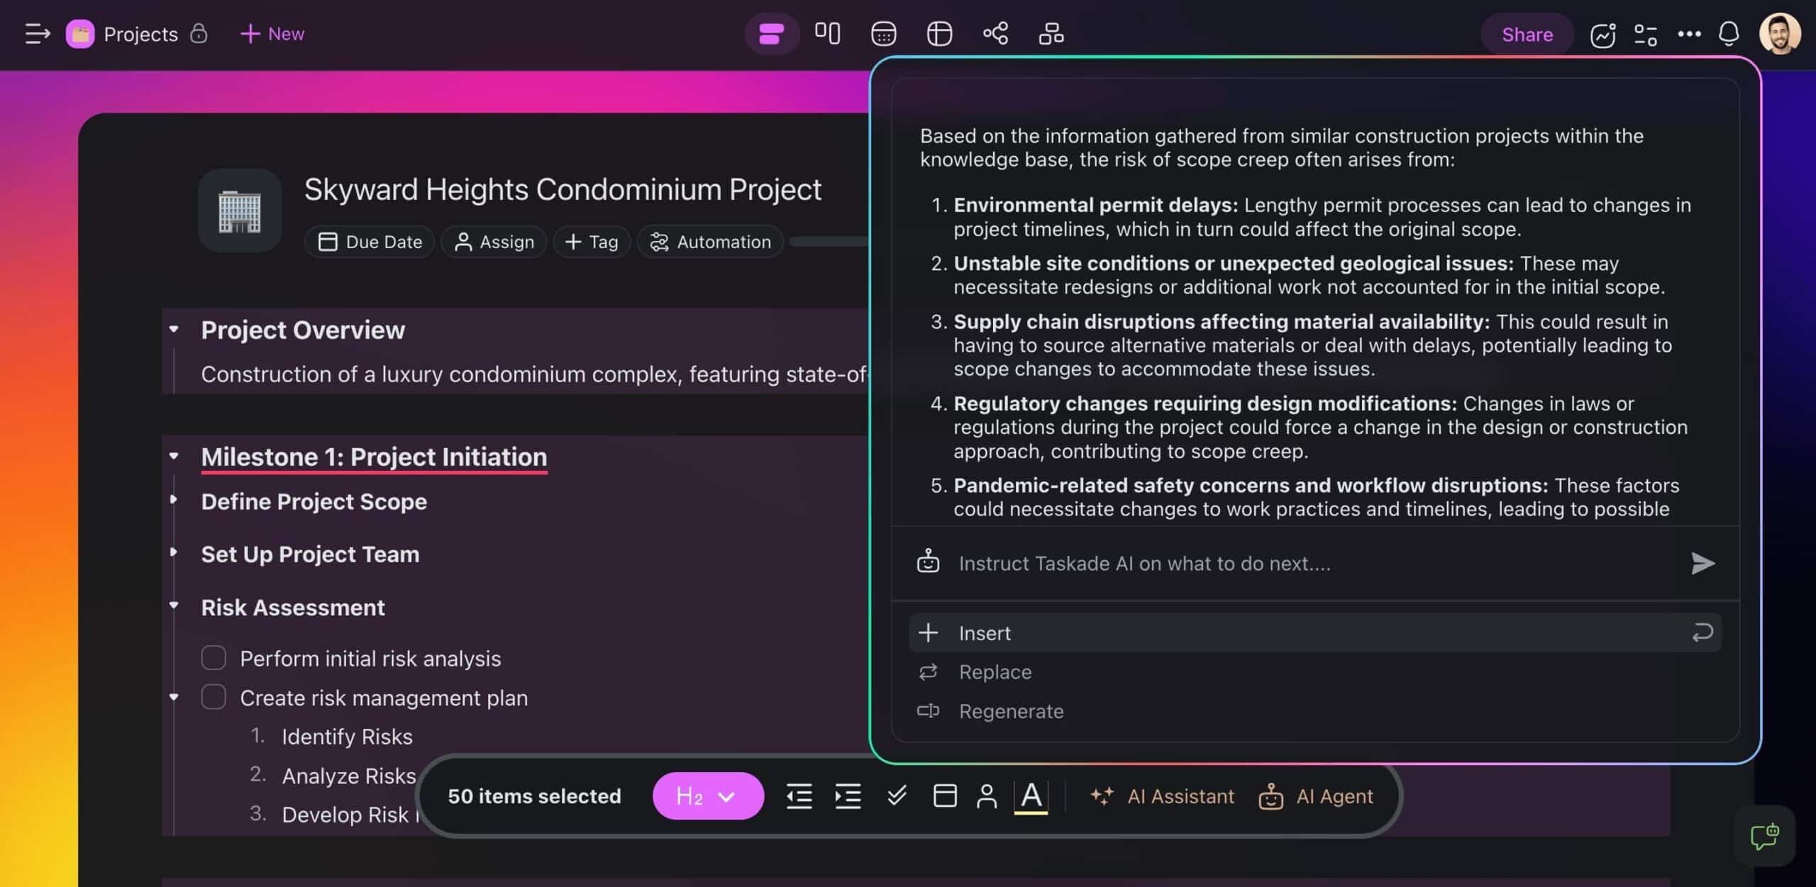The width and height of the screenshot is (1816, 887).
Task: Collapse the Project Overview section
Action: [174, 329]
